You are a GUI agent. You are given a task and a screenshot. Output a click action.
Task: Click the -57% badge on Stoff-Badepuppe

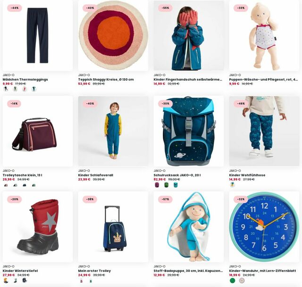[165, 199]
